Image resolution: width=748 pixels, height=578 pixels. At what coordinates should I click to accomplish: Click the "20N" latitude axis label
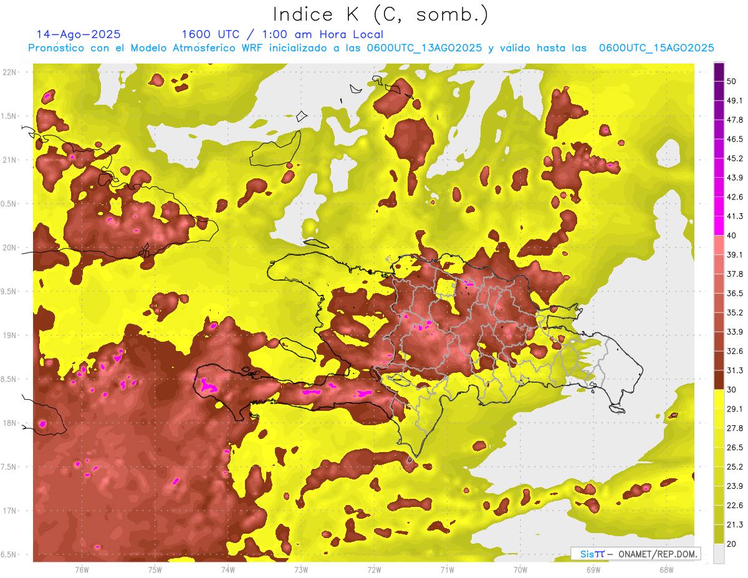[x=9, y=248]
